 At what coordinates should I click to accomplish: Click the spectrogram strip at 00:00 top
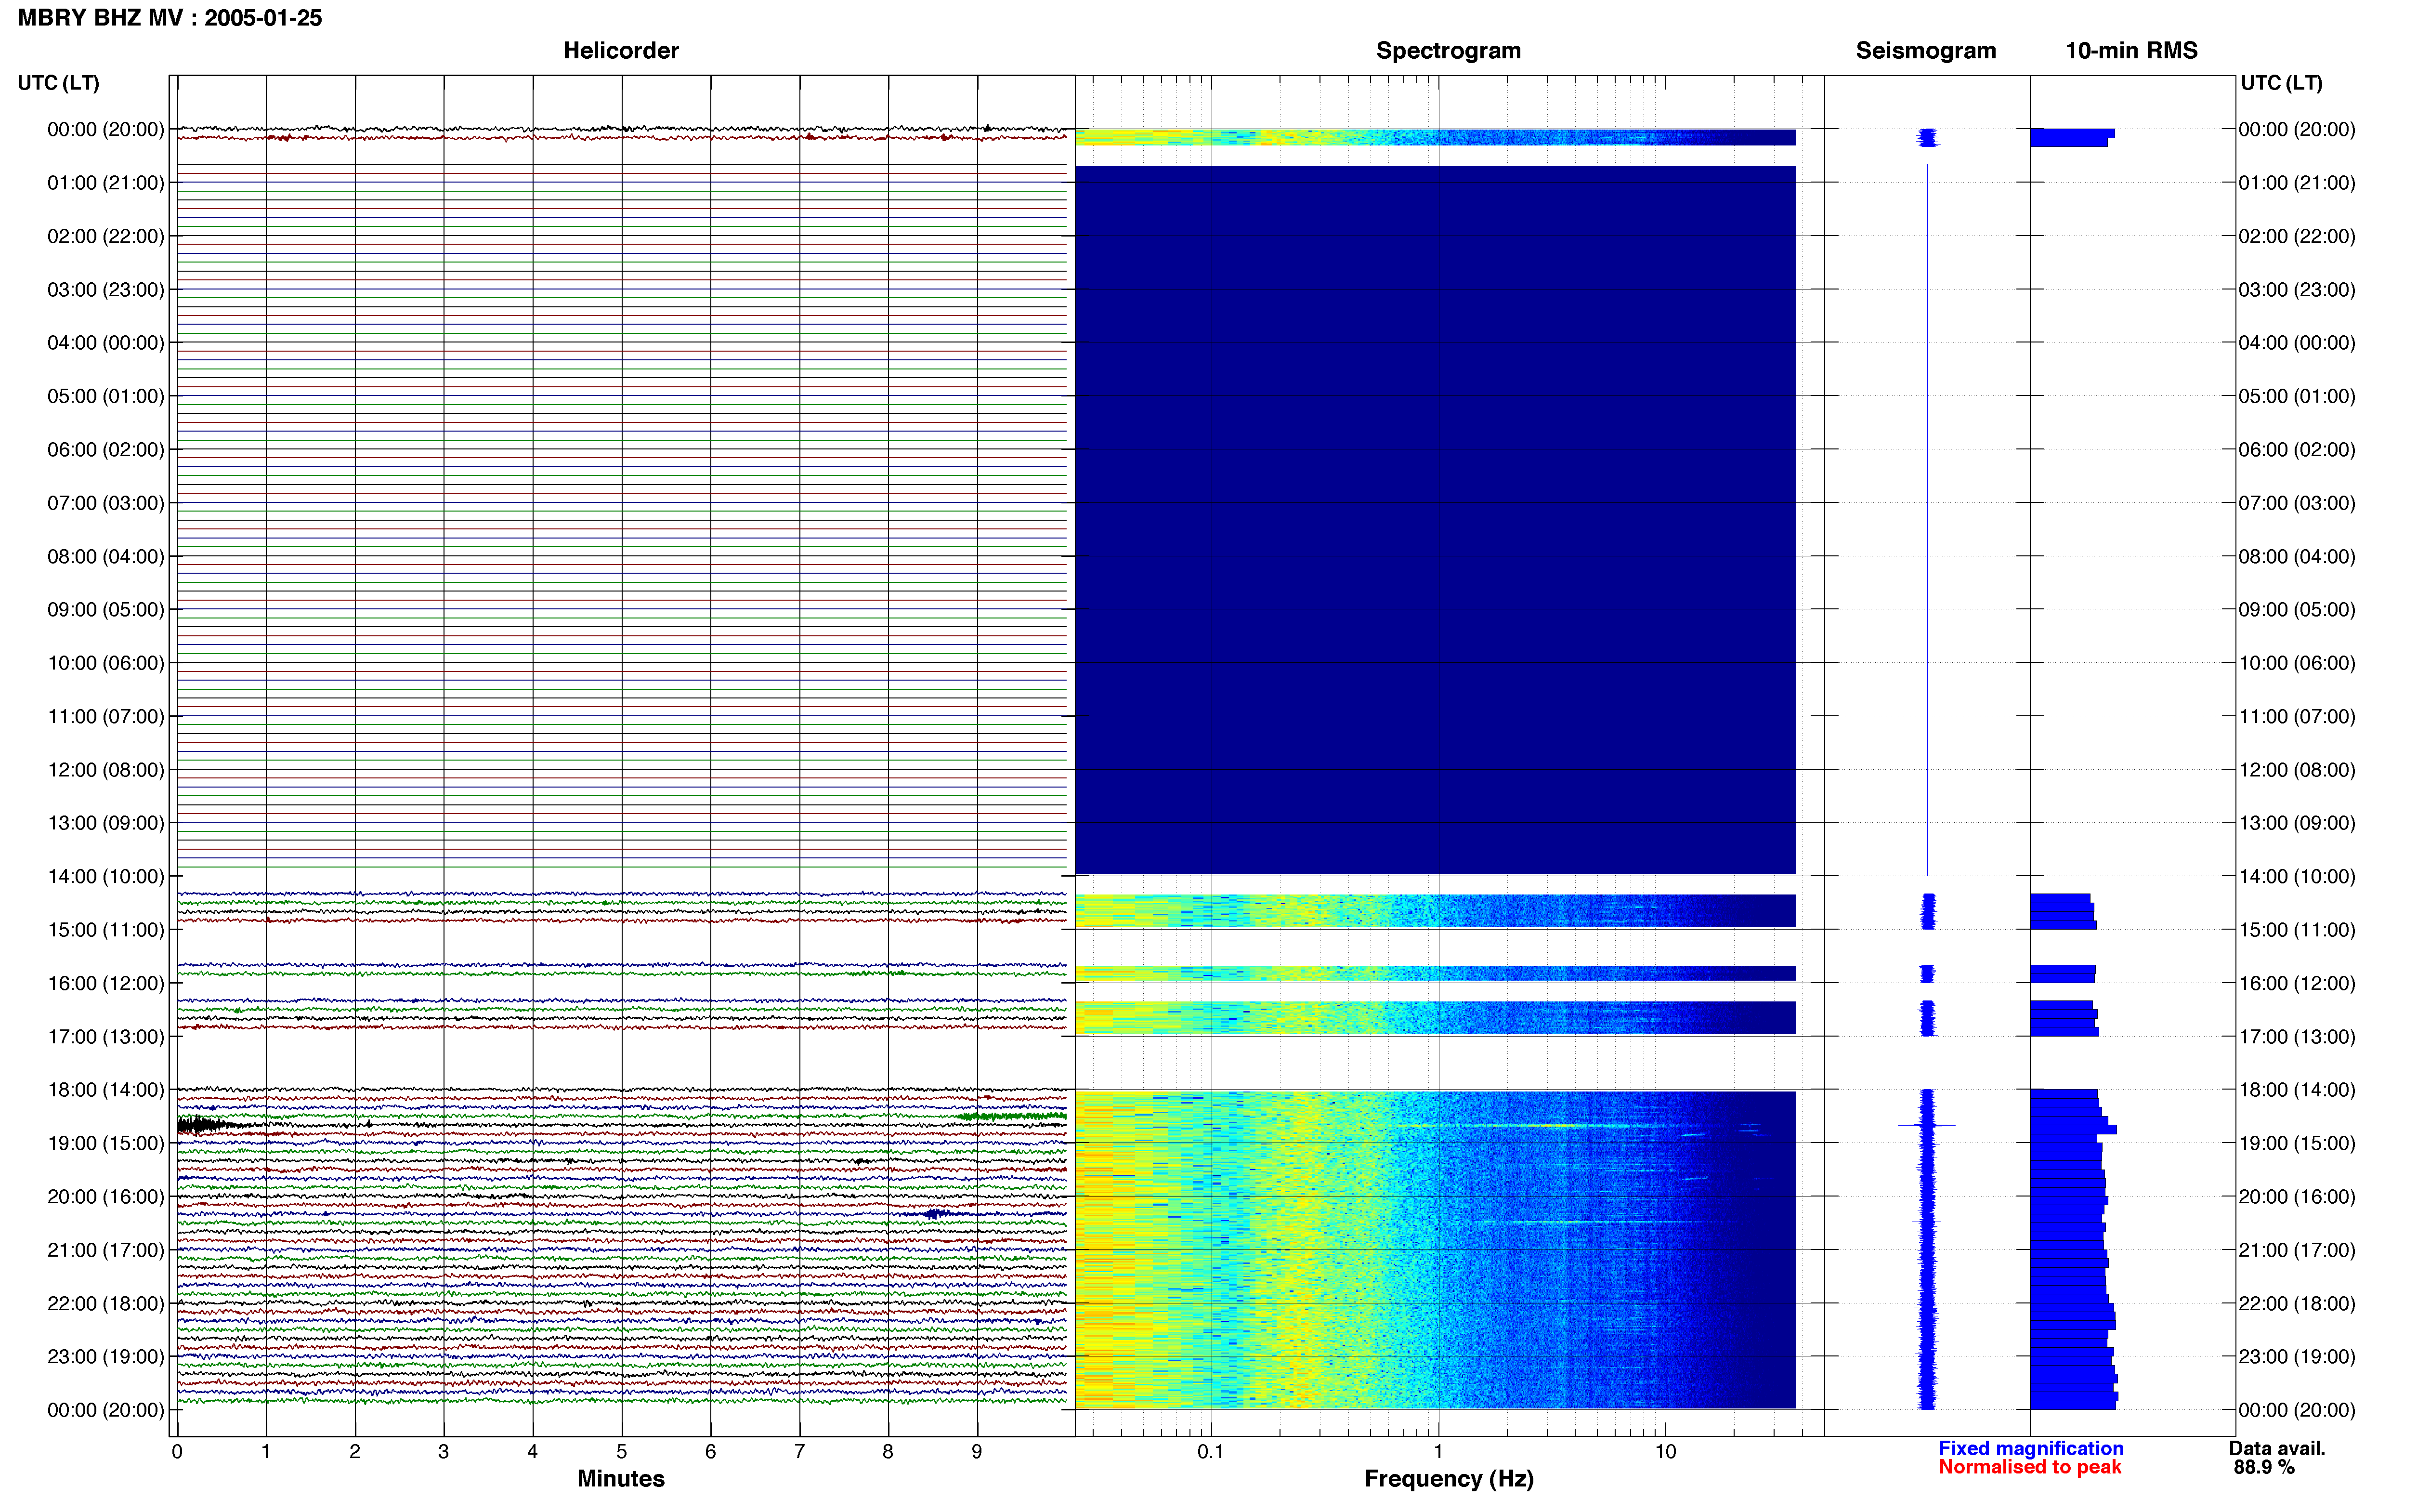(x=1436, y=137)
